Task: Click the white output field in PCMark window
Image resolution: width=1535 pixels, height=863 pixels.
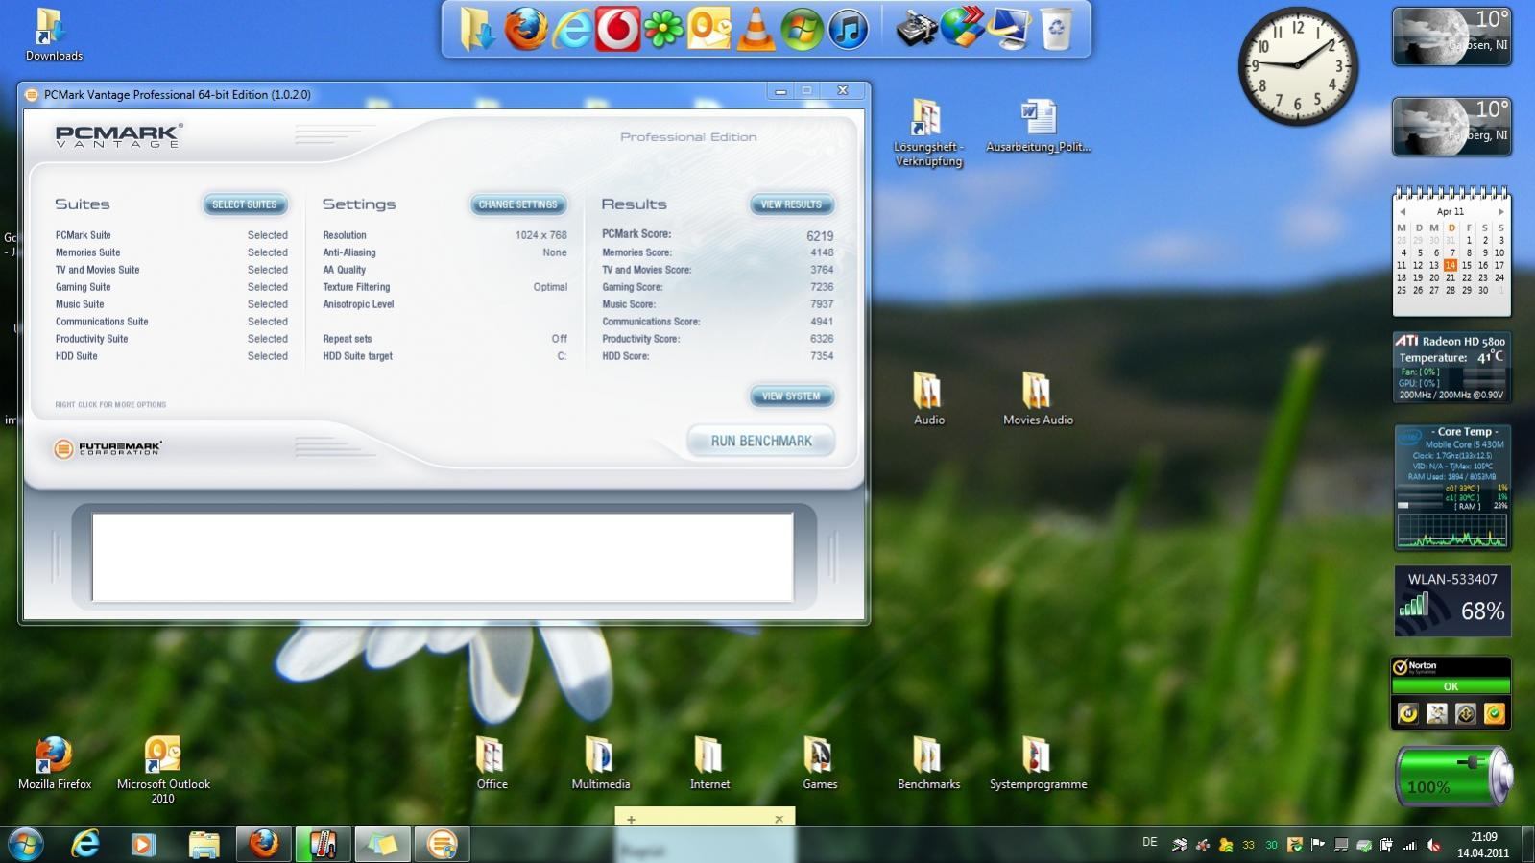Action: 443,557
